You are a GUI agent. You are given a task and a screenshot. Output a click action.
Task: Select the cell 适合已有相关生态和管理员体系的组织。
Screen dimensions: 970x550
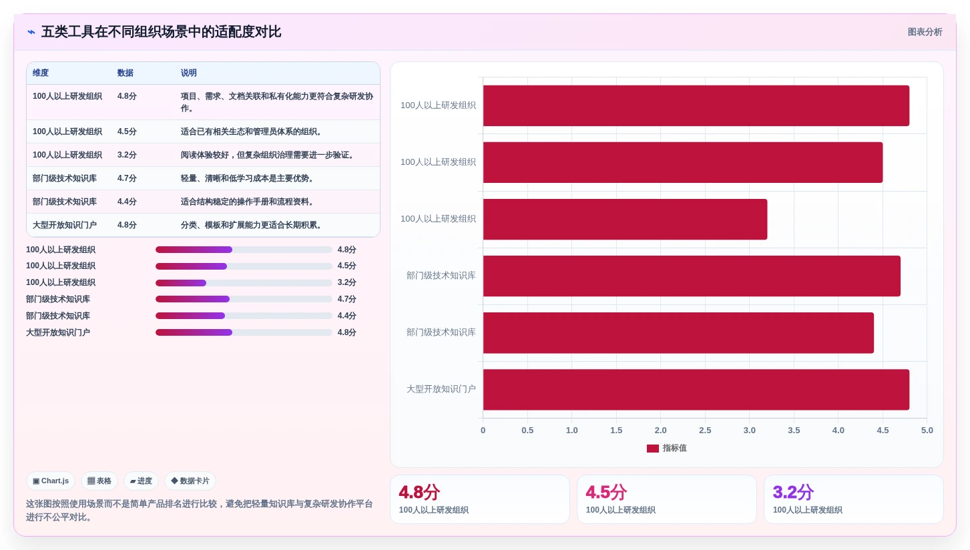(277, 131)
